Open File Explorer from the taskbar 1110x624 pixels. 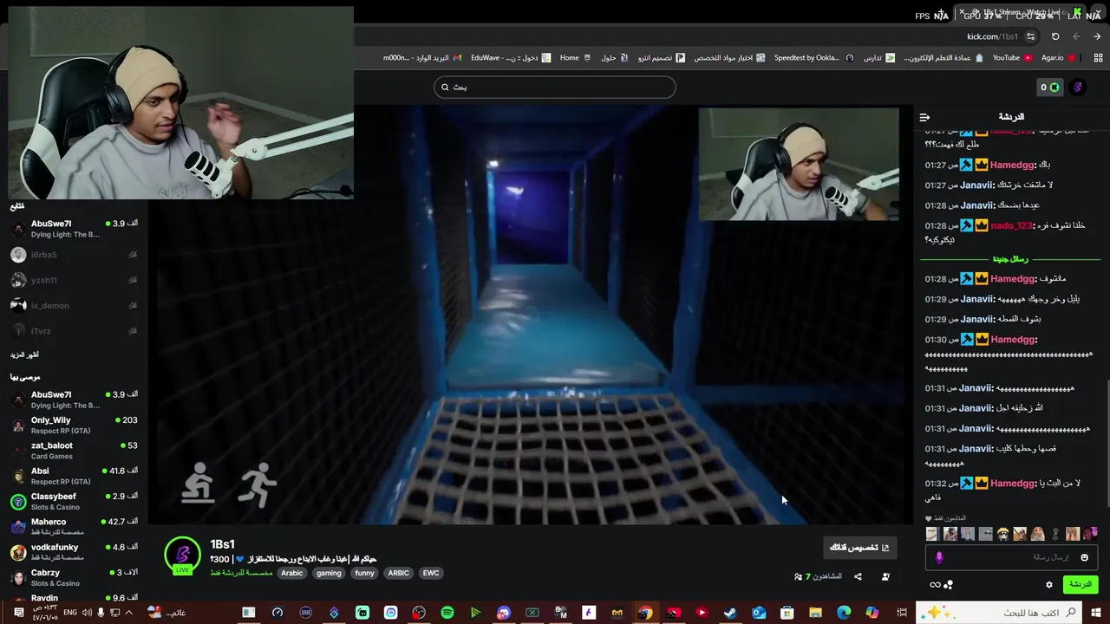pyautogui.click(x=815, y=613)
